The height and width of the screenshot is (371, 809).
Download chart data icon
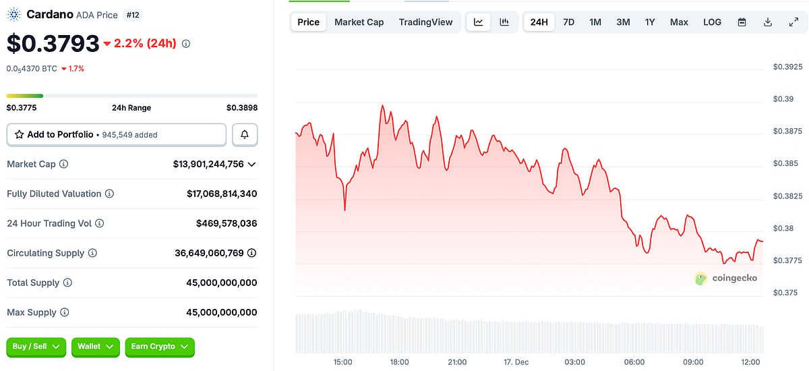point(767,22)
